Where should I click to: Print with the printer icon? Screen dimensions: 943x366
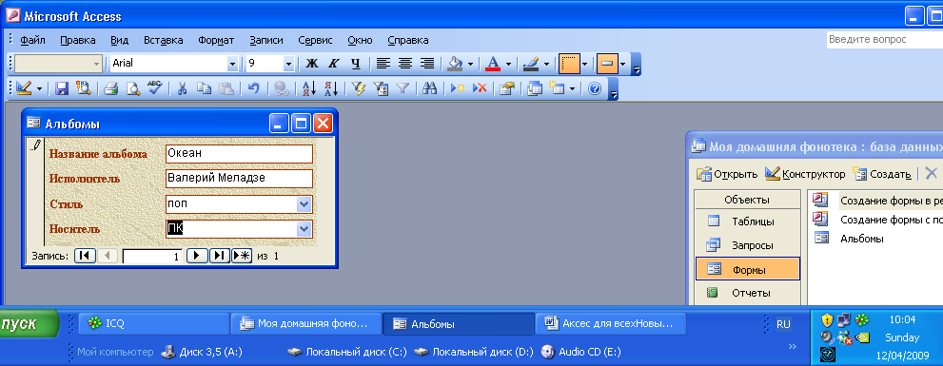pyautogui.click(x=110, y=88)
